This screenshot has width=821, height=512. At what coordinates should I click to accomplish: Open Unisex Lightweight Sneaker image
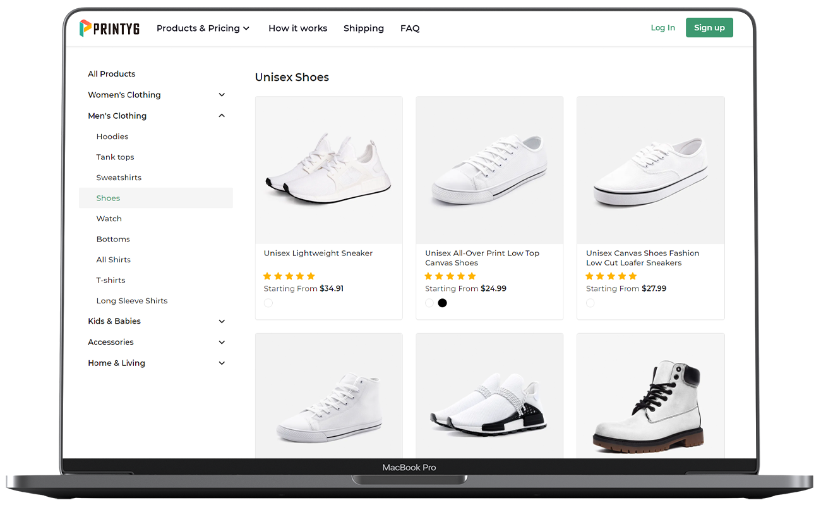pos(328,170)
